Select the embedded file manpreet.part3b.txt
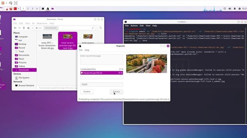The image size is (247, 138). [102, 73]
